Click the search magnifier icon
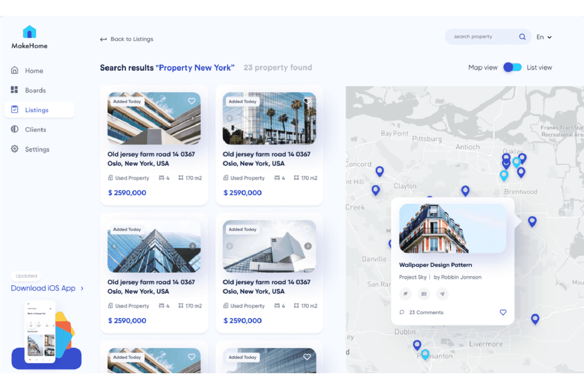Image resolution: width=584 pixels, height=389 pixels. (522, 37)
